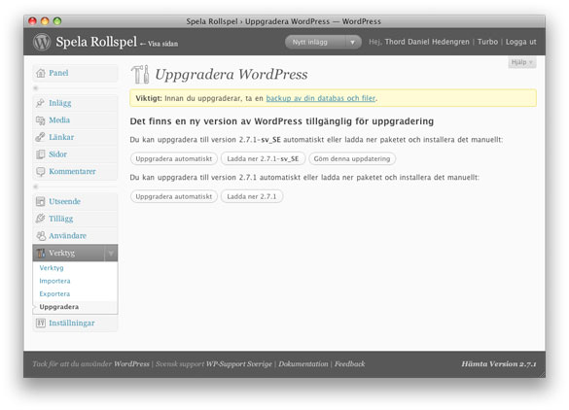Open the Nytt inlägg dropdown arrow
Viewport: 569px width, 410px height.
coord(352,42)
